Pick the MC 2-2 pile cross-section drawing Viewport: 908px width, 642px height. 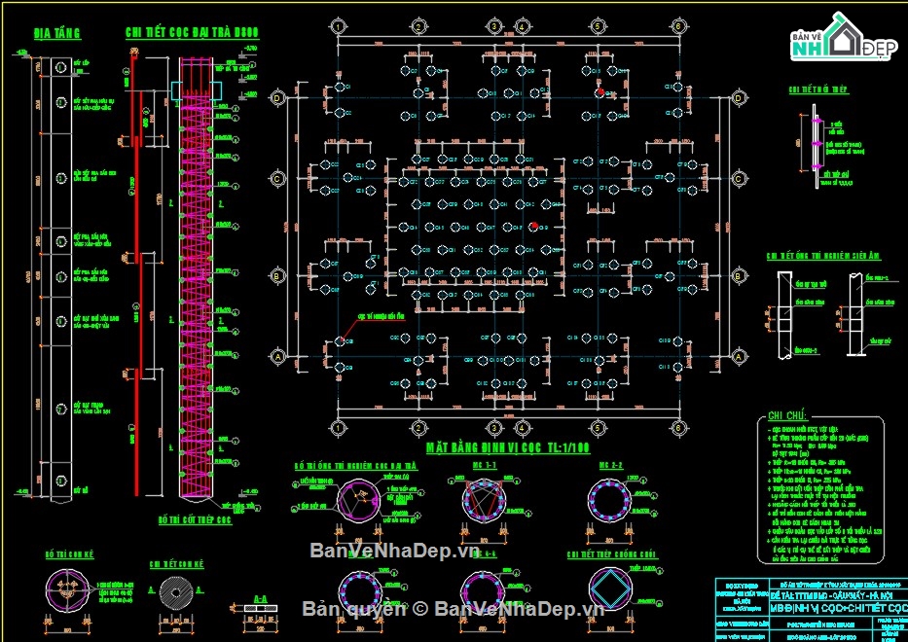tap(610, 500)
